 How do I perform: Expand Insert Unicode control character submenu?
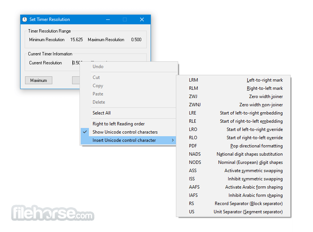point(128,140)
